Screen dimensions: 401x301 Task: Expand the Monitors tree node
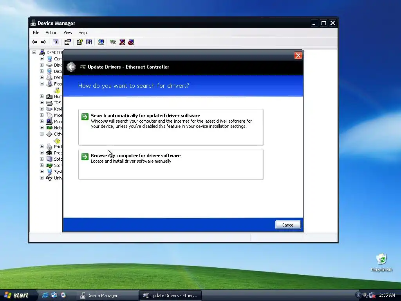tap(42, 121)
